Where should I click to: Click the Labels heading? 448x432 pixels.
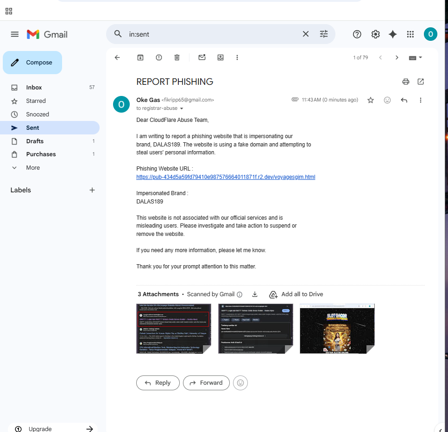coord(20,190)
